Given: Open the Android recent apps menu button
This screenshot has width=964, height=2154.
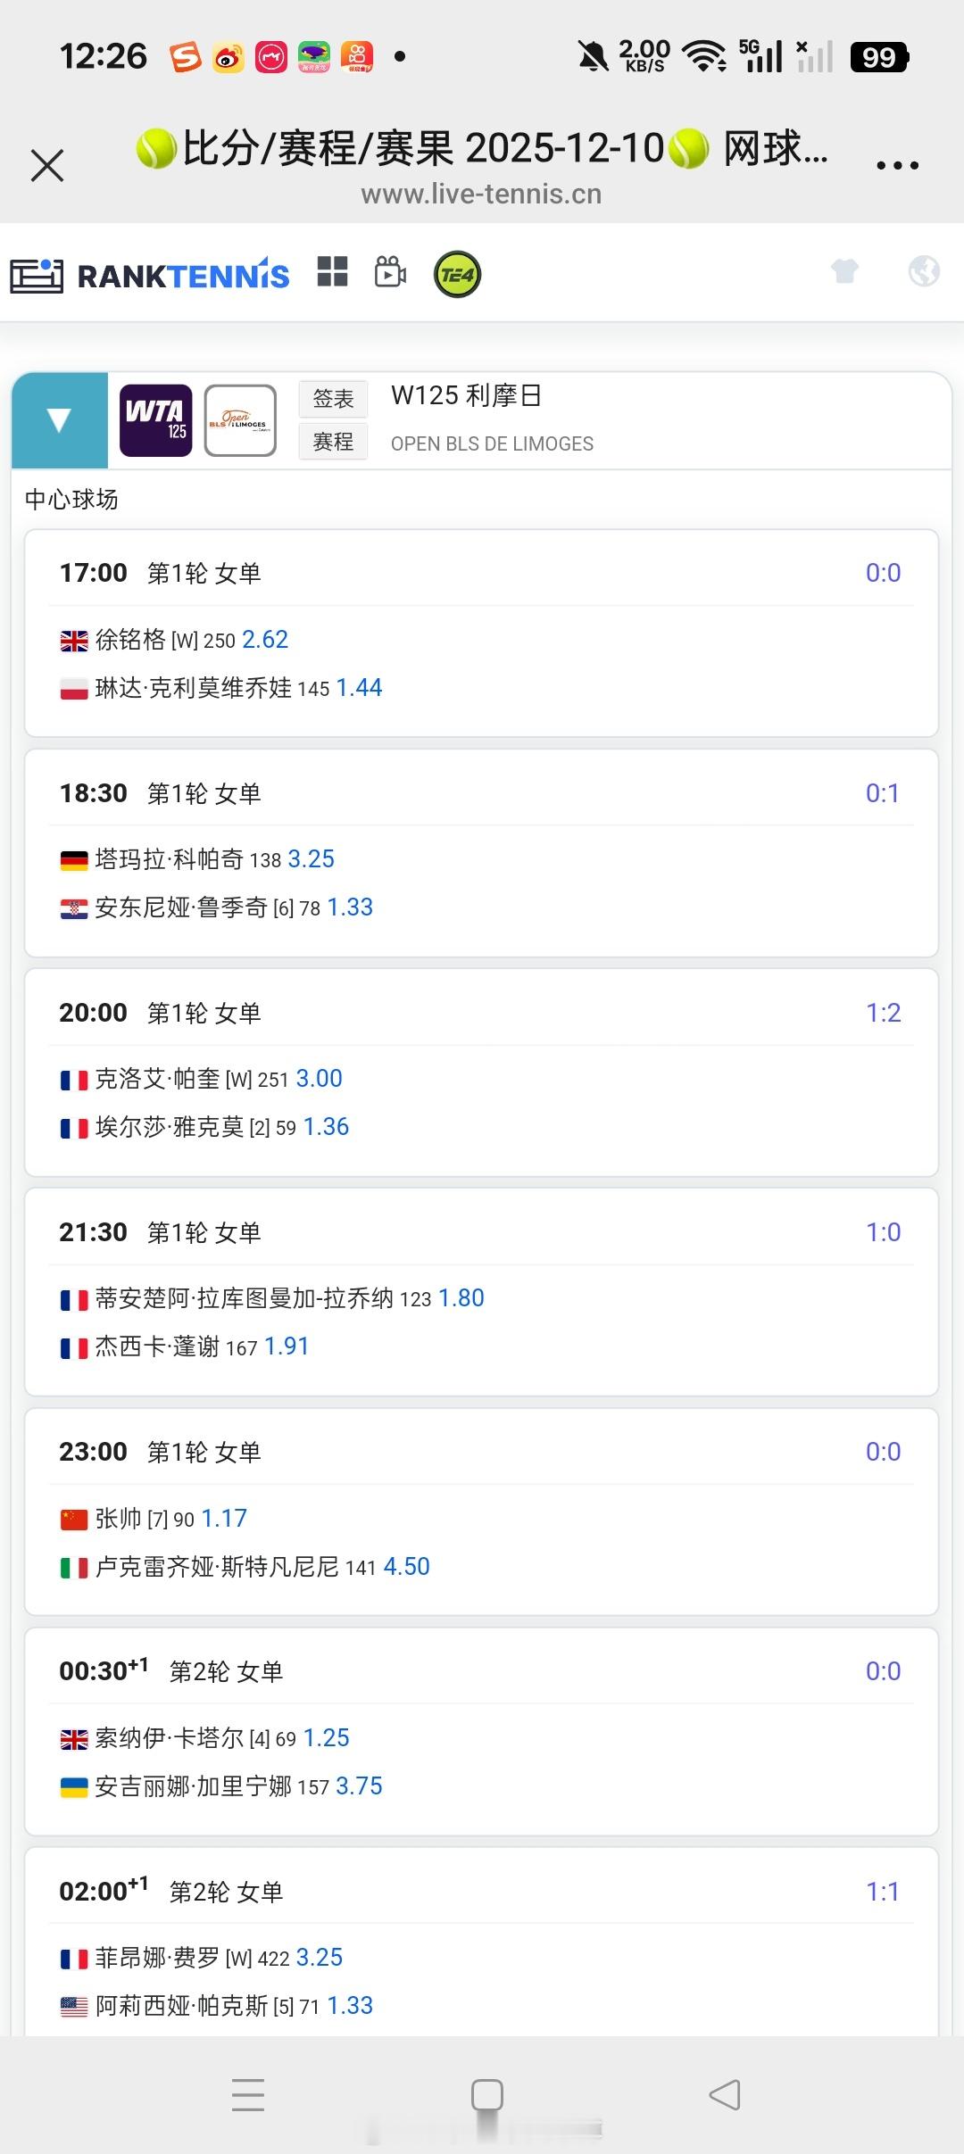Looking at the screenshot, I should [248, 2094].
